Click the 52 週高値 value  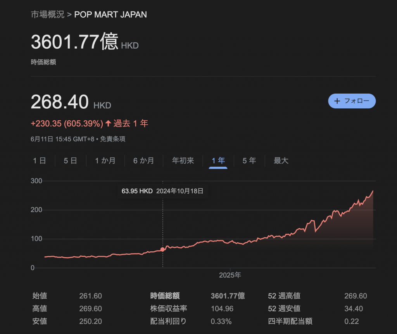tap(356, 296)
